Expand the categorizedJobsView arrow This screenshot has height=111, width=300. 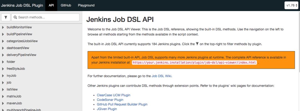tap(3, 41)
